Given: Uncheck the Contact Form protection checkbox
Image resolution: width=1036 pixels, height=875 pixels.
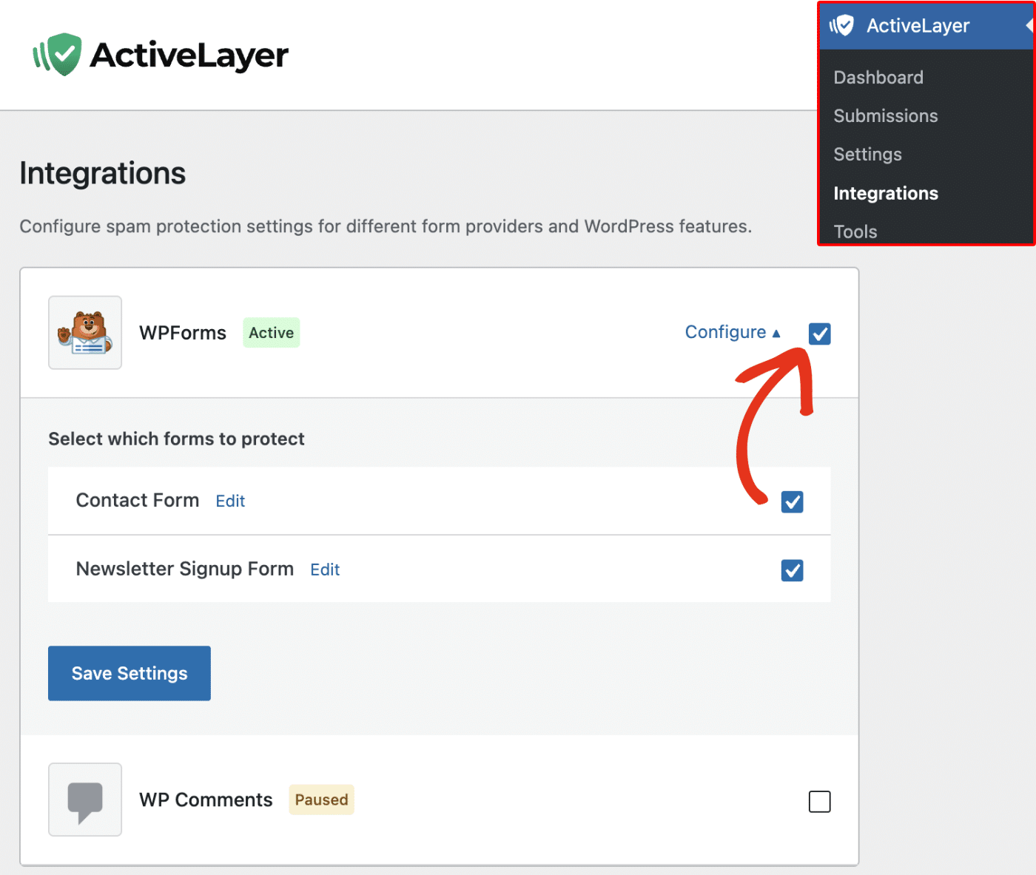Looking at the screenshot, I should coord(792,501).
